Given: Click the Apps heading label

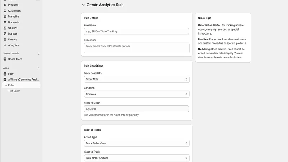Looking at the screenshot, I should 6,68.
